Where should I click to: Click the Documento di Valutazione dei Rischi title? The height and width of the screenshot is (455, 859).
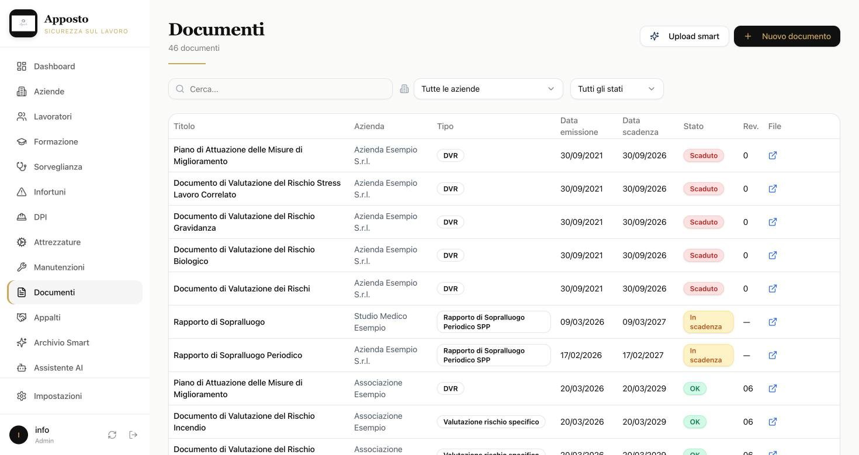242,289
